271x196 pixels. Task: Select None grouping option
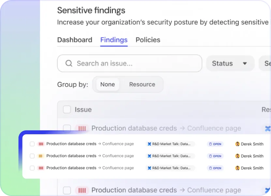point(107,84)
